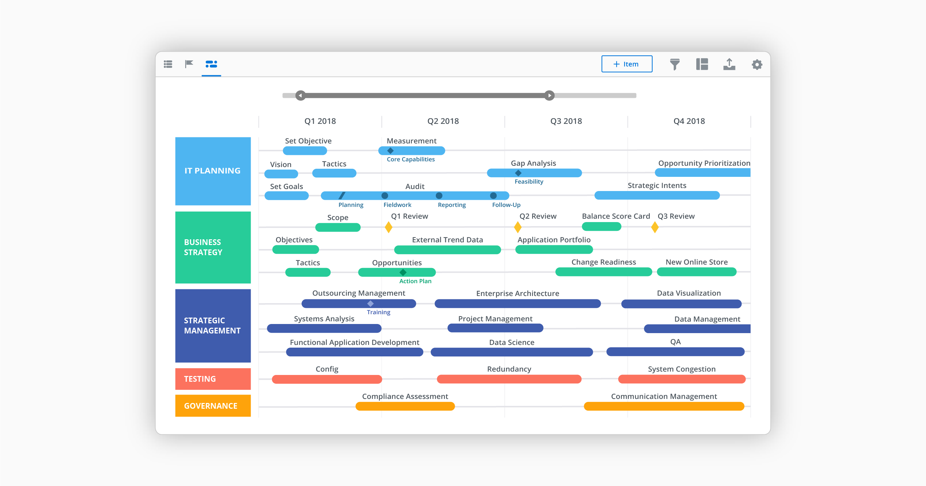
Task: Click the Q1 Review yellow diamond milestone
Action: coord(388,227)
